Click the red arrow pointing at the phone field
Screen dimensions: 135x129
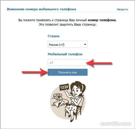pyautogui.click(x=99, y=63)
